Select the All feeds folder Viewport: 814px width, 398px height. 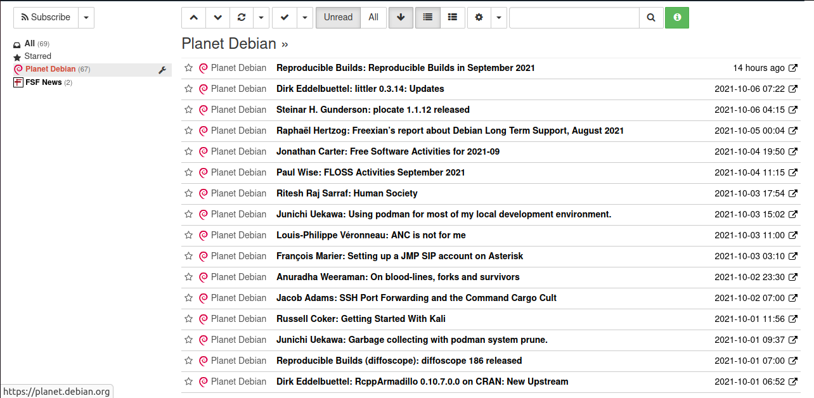point(30,44)
